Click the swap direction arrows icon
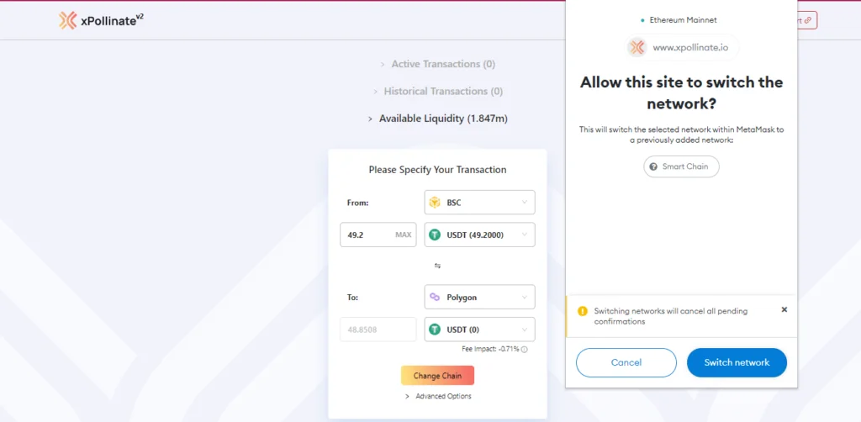This screenshot has width=861, height=422. click(x=437, y=266)
